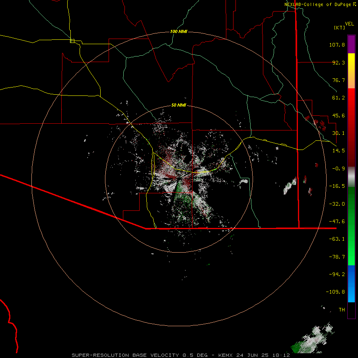Click the yellow-orange segment of color bar

pyautogui.click(x=351, y=71)
